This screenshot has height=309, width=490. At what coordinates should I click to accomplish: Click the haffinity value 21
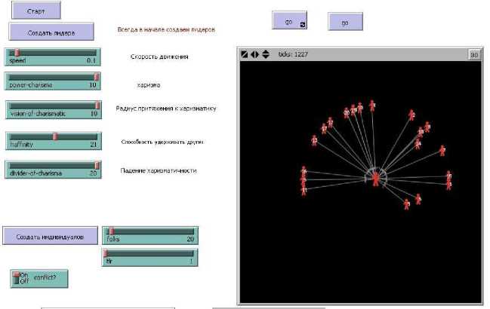[x=94, y=145]
